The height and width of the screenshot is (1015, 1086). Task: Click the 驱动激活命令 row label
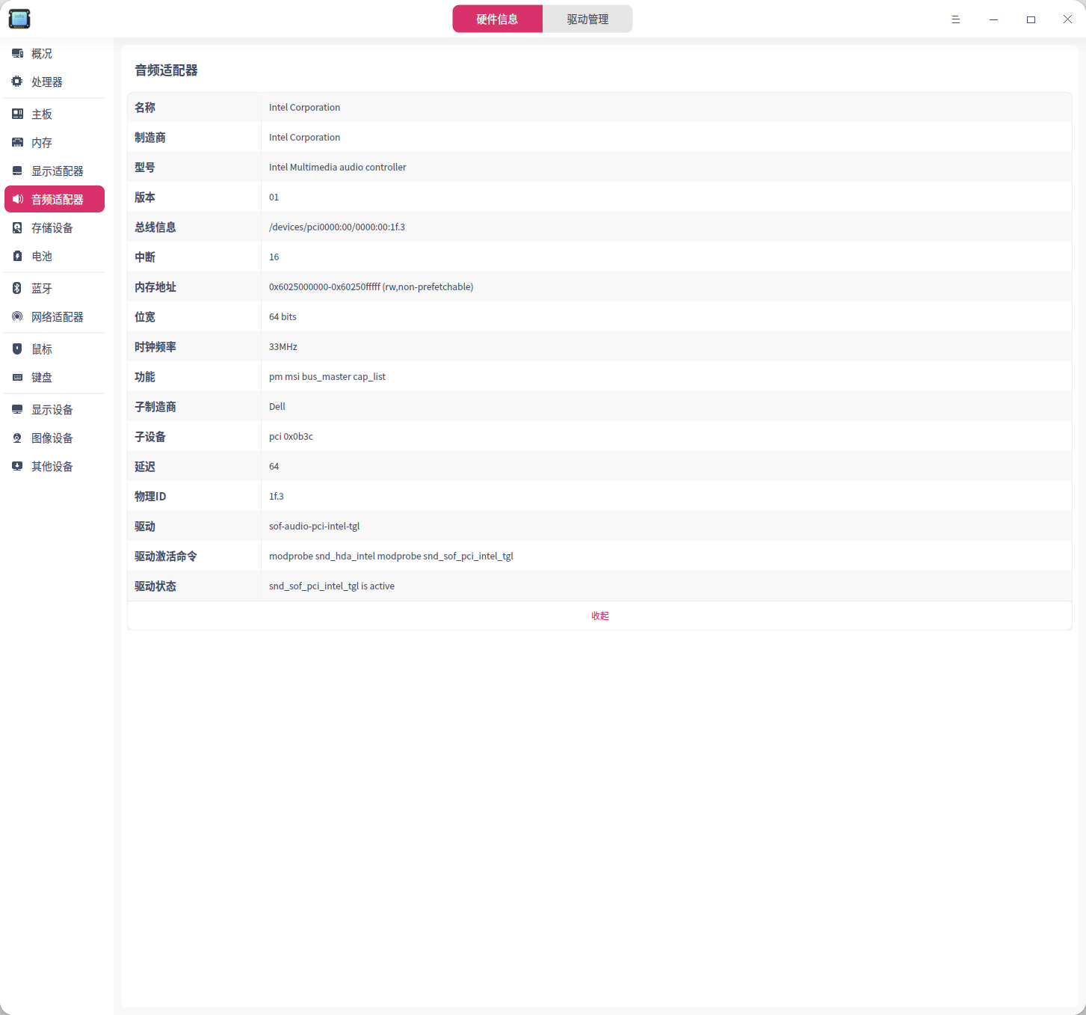coord(166,556)
